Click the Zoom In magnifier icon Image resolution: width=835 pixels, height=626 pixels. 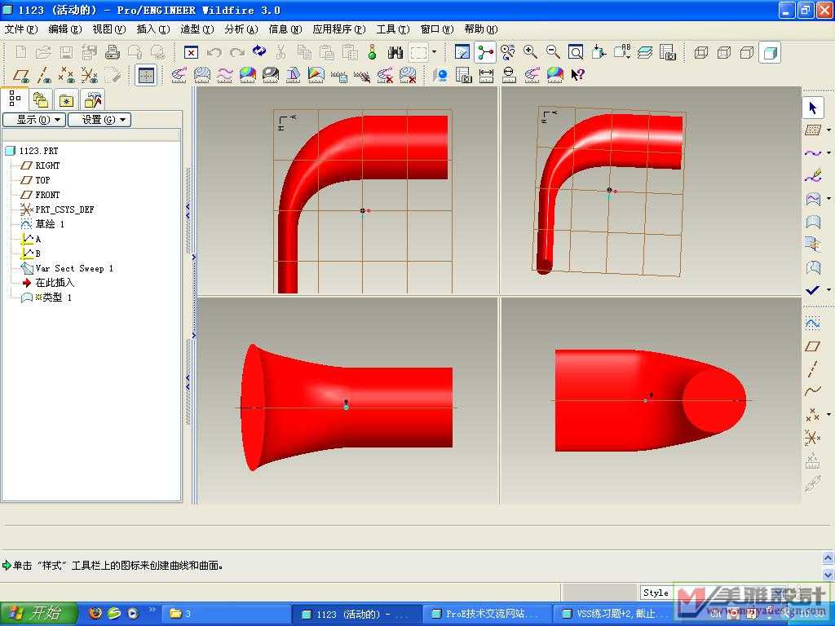tap(530, 52)
